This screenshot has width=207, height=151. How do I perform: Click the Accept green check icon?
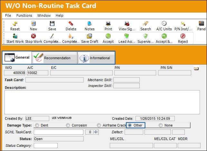point(108,36)
